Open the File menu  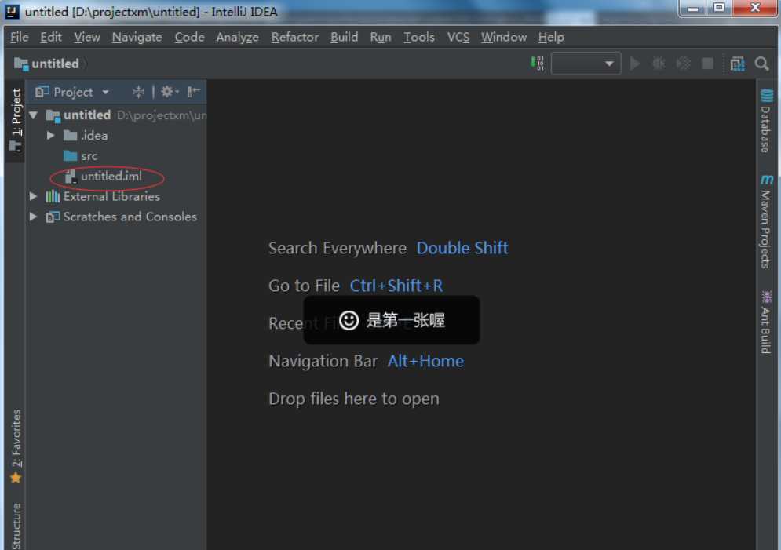(x=20, y=38)
